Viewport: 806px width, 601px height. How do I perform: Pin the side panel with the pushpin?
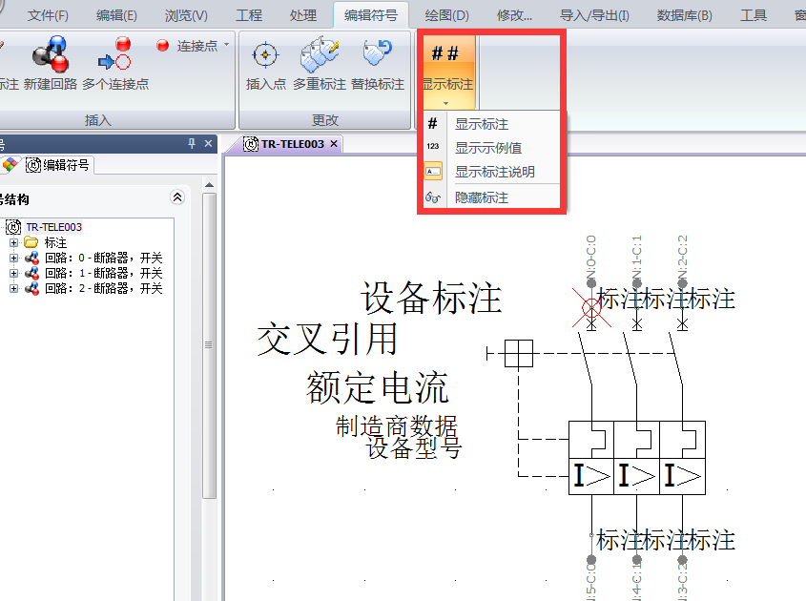(192, 143)
